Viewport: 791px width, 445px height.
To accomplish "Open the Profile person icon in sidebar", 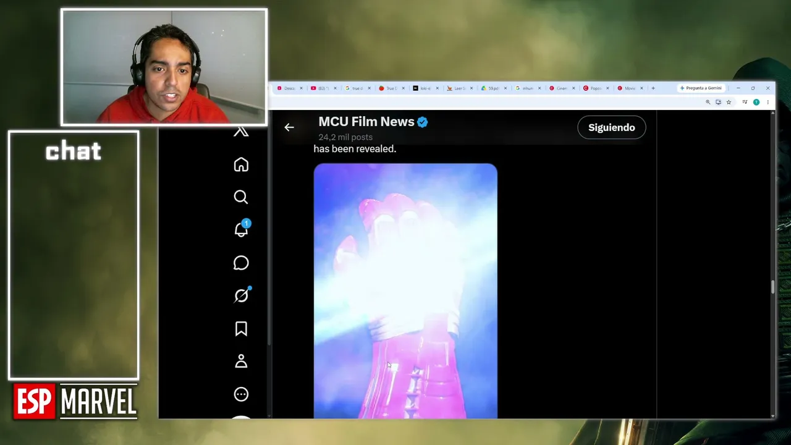I will (x=241, y=362).
